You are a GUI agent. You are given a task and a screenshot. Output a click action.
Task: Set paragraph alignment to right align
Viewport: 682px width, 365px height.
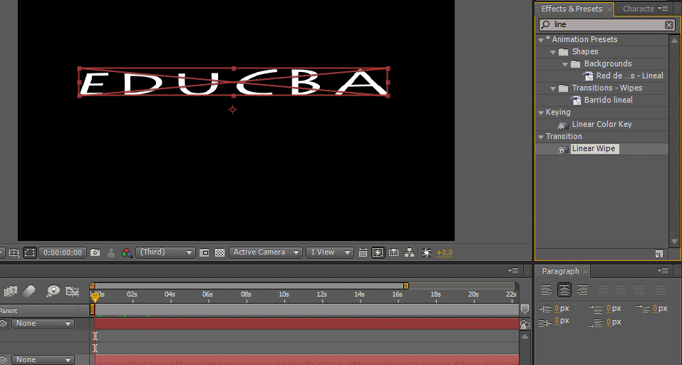click(x=582, y=289)
